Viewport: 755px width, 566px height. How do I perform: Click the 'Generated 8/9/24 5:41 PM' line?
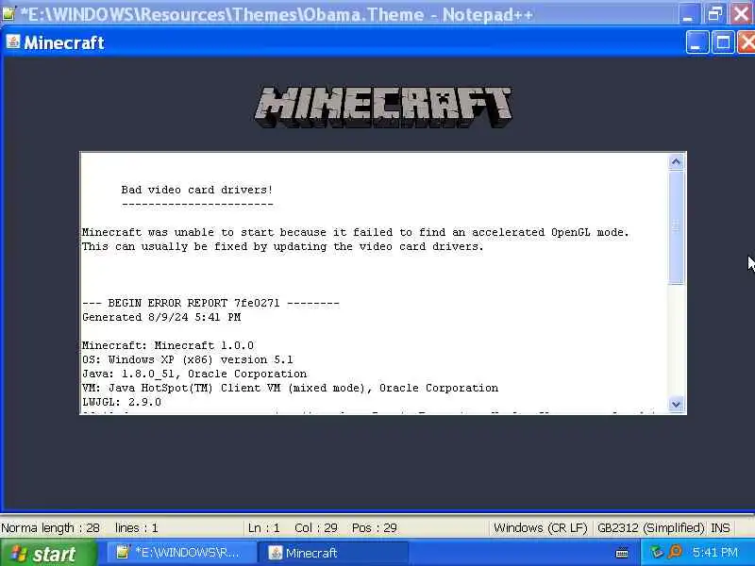click(161, 318)
